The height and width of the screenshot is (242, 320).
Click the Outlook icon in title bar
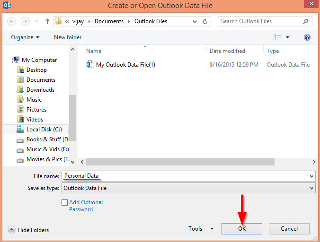(x=7, y=5)
